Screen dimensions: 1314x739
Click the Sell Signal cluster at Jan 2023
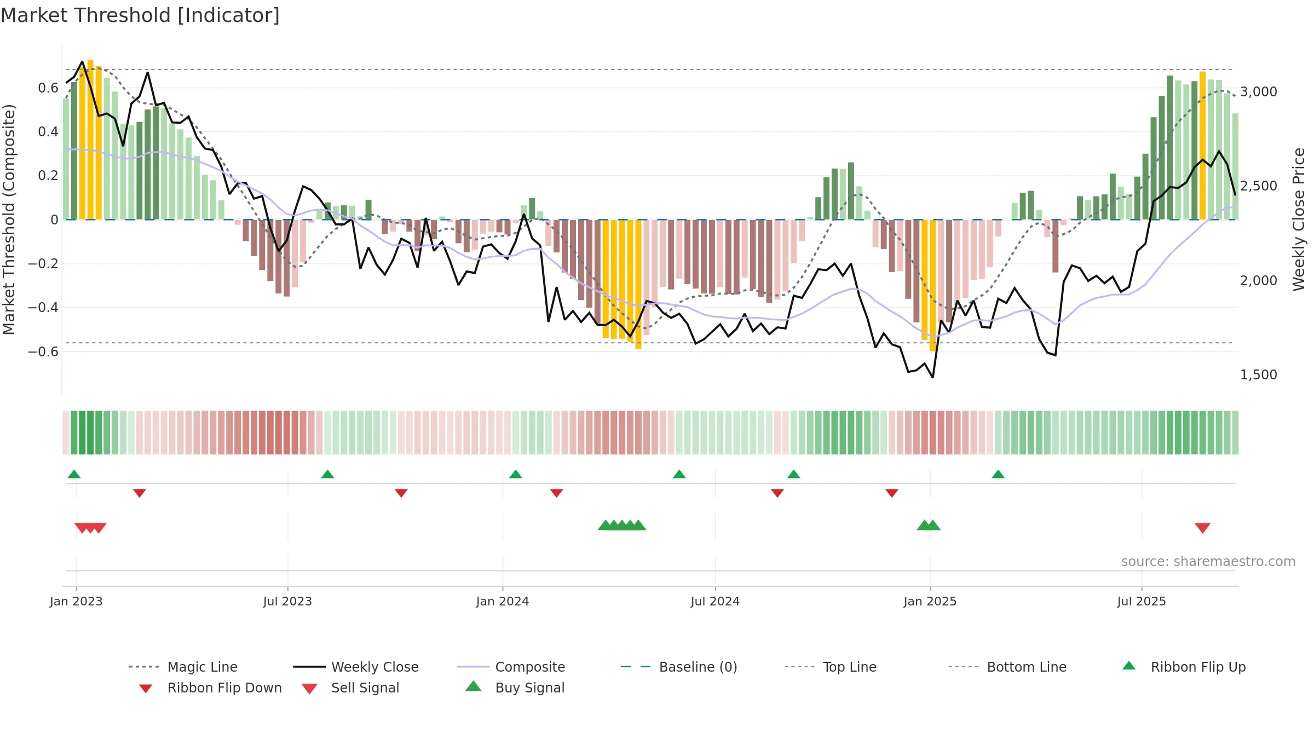90,528
